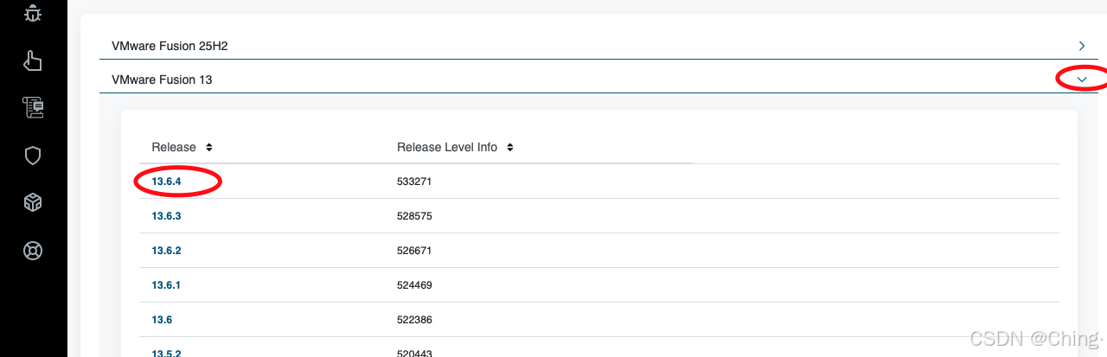
Task: Click the package box sidebar icon
Action: click(33, 203)
